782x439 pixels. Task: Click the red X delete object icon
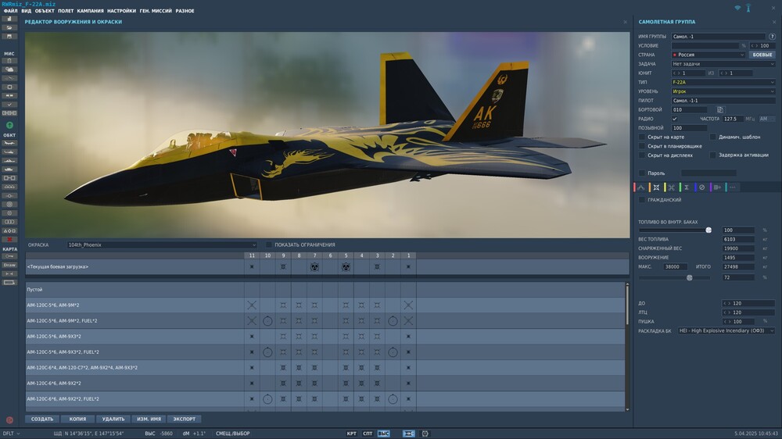click(9, 239)
